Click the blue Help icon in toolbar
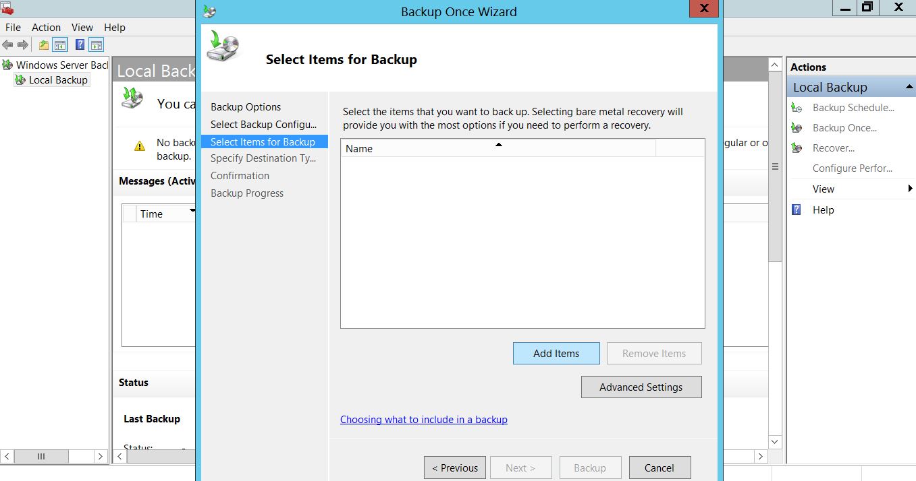 pos(80,45)
